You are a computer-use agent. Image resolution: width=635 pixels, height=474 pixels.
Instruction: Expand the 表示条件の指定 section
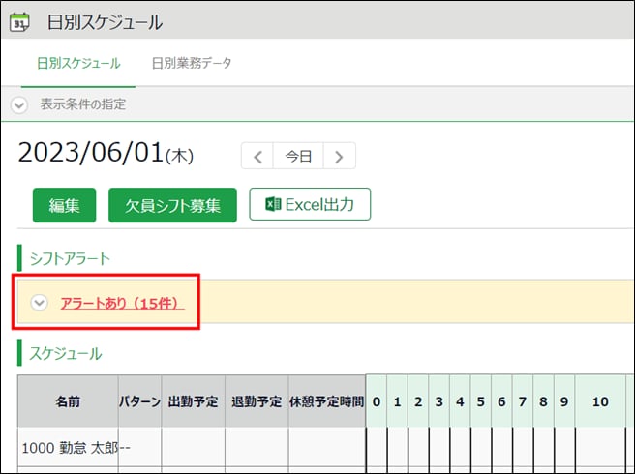click(x=19, y=104)
